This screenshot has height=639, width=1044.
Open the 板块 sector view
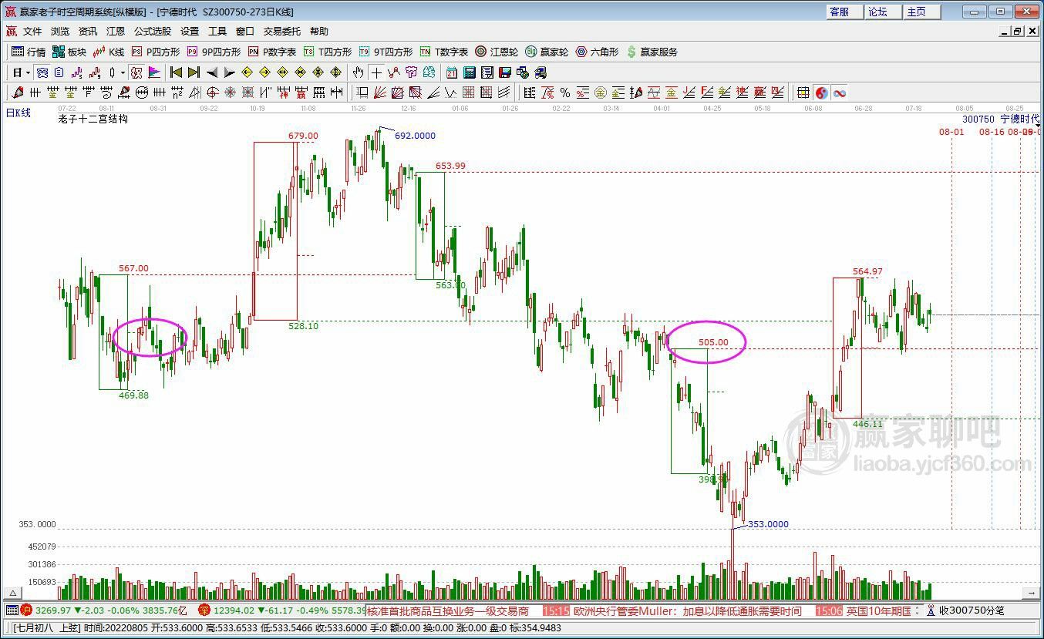69,52
